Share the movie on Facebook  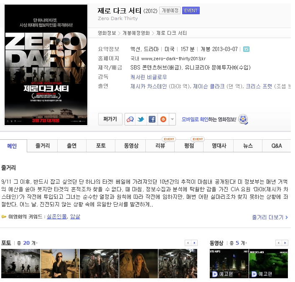pyautogui.click(x=152, y=119)
